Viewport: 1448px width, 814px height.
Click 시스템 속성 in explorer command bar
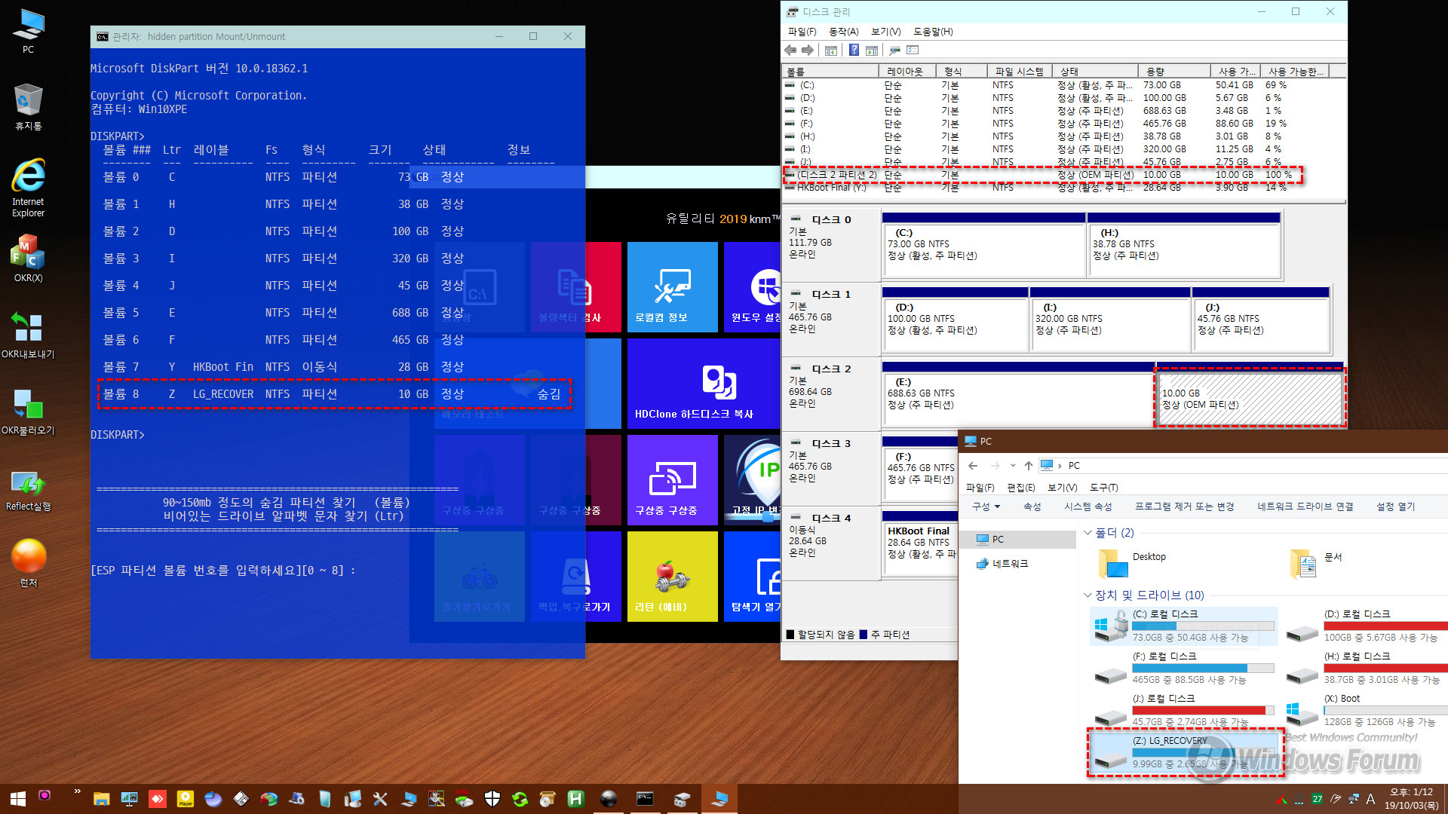coord(1088,507)
